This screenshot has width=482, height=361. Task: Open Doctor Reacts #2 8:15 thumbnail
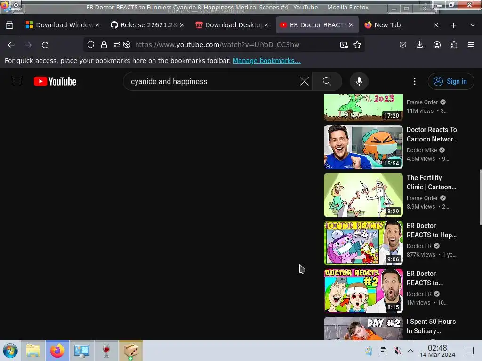tap(363, 290)
